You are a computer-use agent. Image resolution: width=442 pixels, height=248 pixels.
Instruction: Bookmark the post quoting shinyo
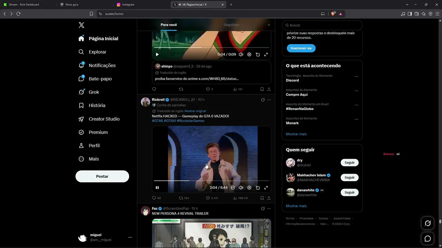(262, 89)
